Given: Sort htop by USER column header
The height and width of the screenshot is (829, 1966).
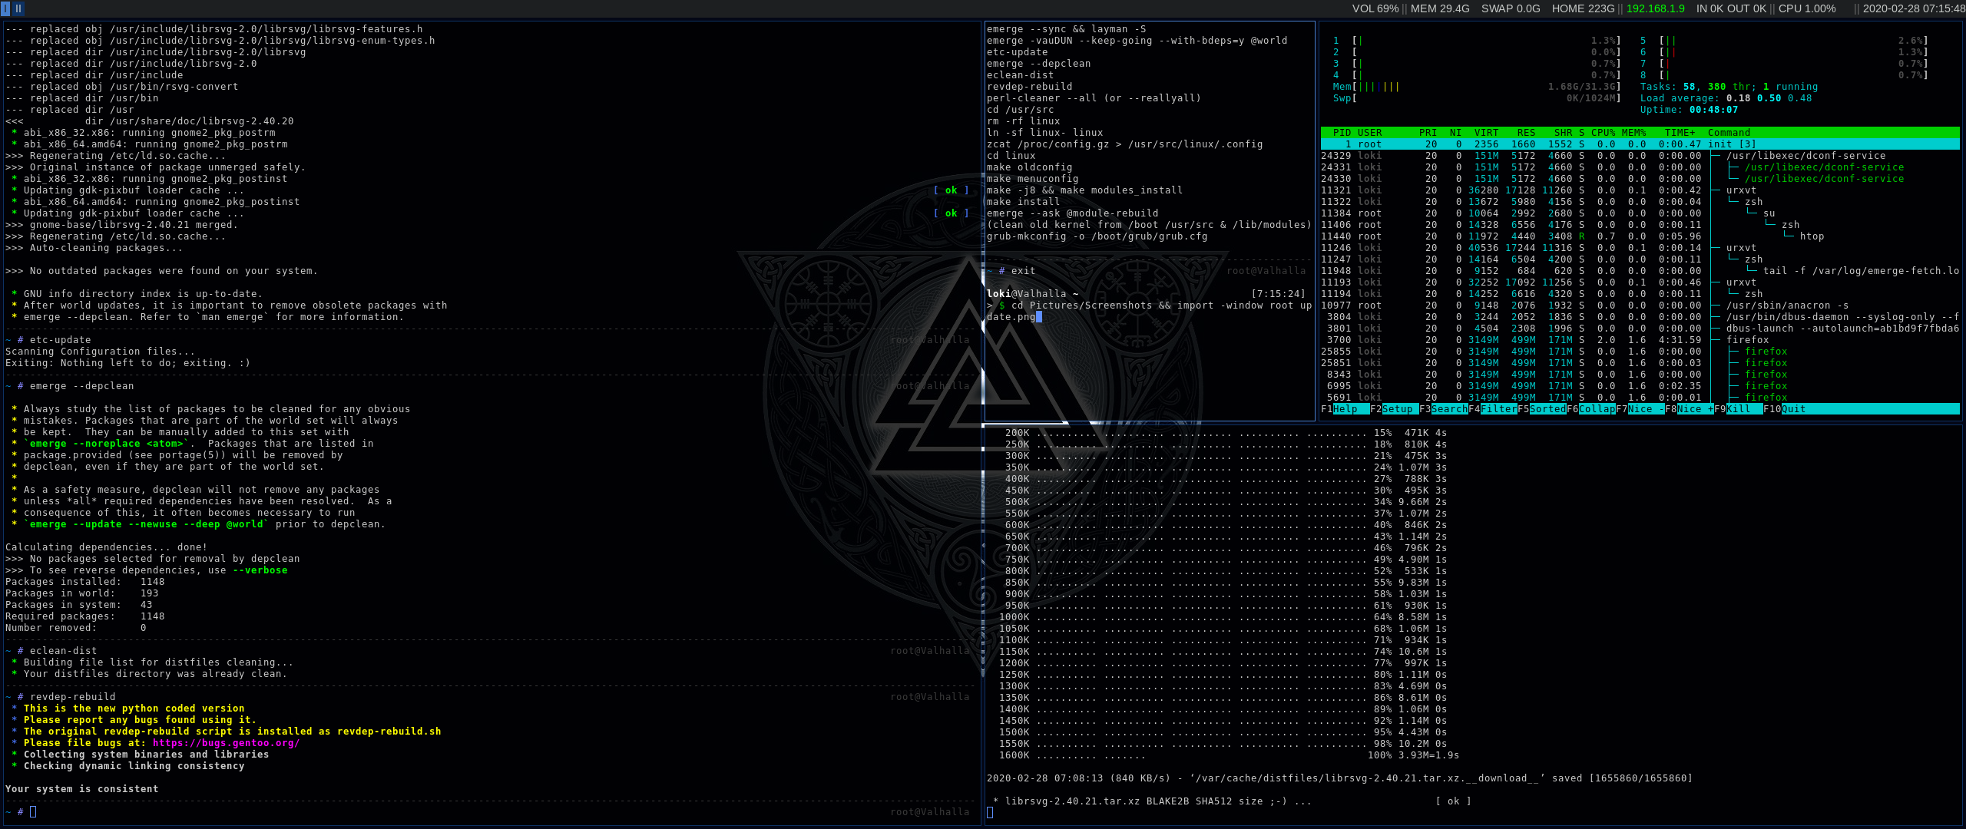Looking at the screenshot, I should click(x=1369, y=133).
